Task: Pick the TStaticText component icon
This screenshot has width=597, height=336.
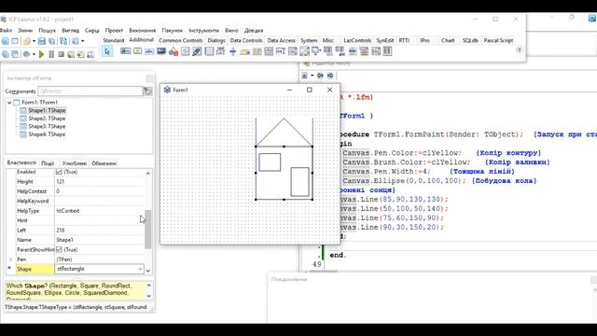Action: pyautogui.click(x=149, y=51)
